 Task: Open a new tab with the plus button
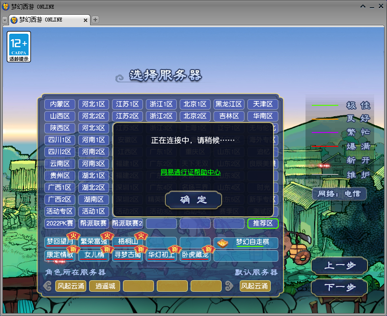(95, 20)
